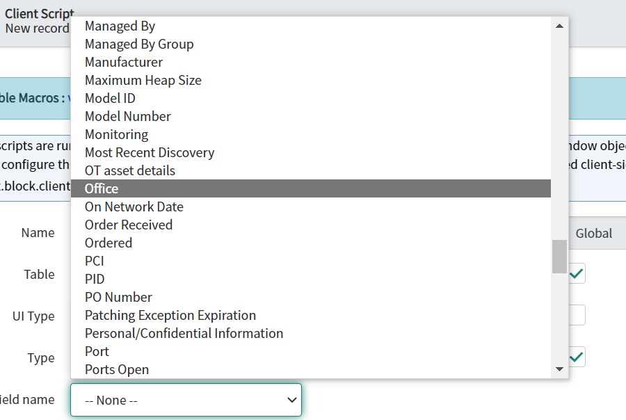
Task: Open the Field name '-- None --' dropdown
Action: [x=186, y=400]
